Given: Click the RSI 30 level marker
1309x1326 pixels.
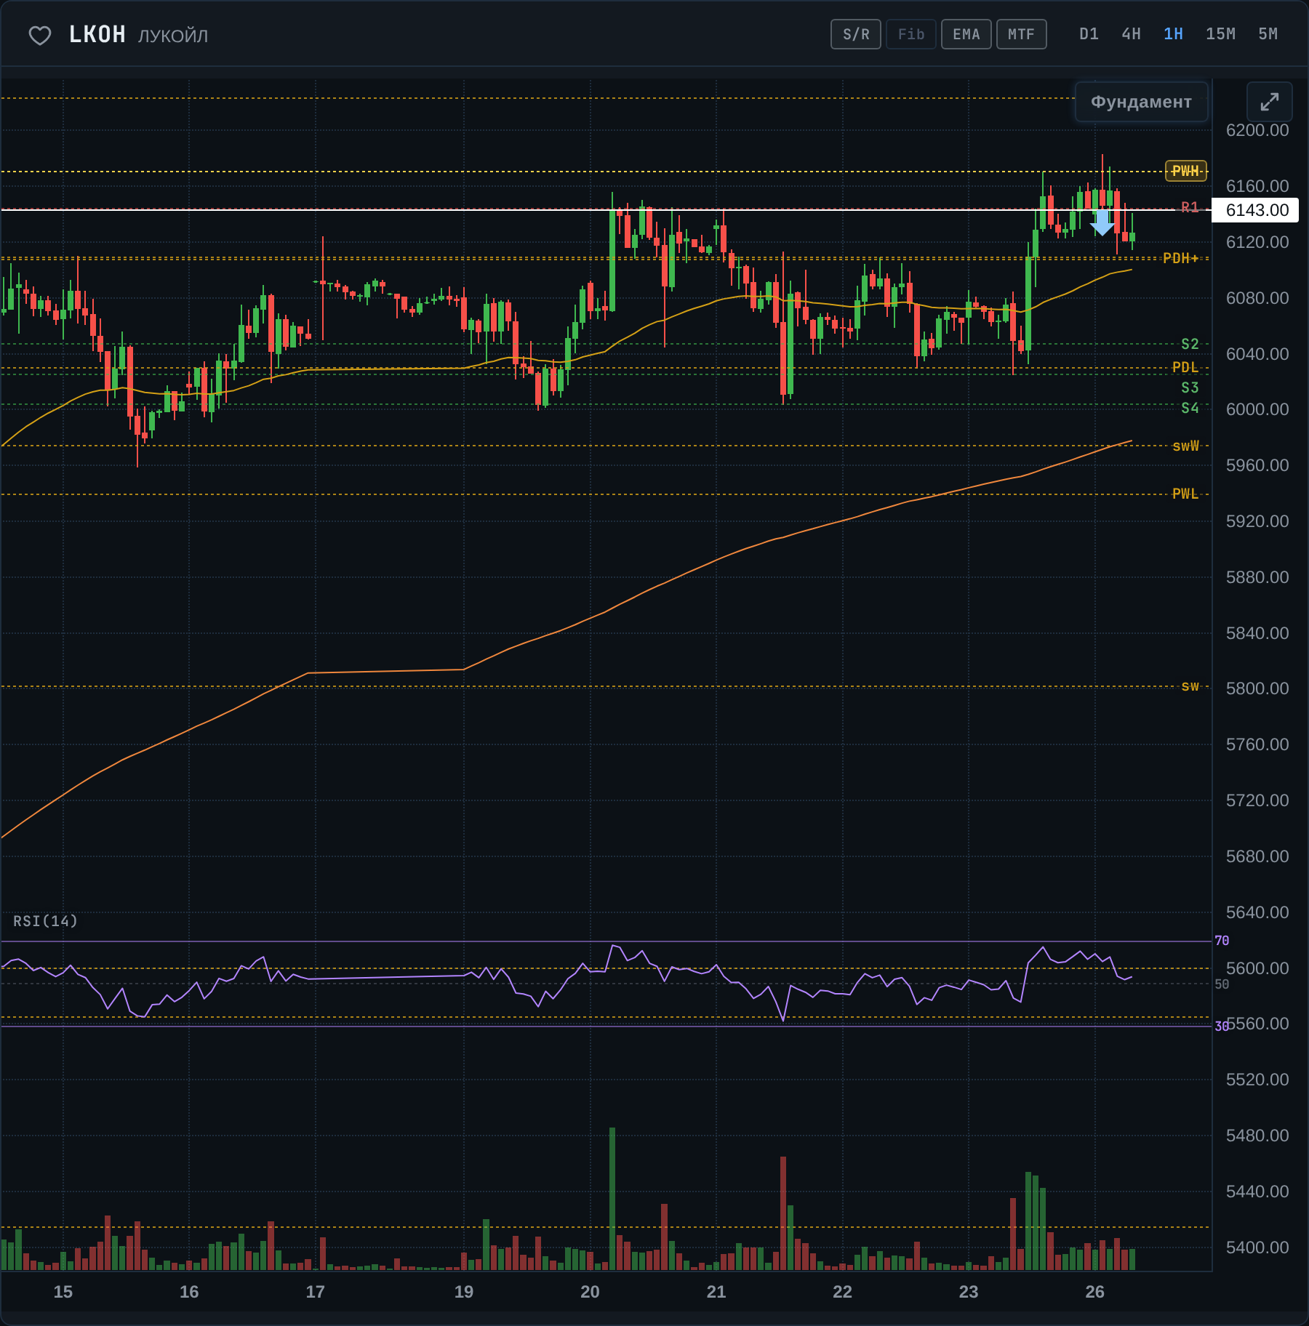Looking at the screenshot, I should coord(1221,1026).
